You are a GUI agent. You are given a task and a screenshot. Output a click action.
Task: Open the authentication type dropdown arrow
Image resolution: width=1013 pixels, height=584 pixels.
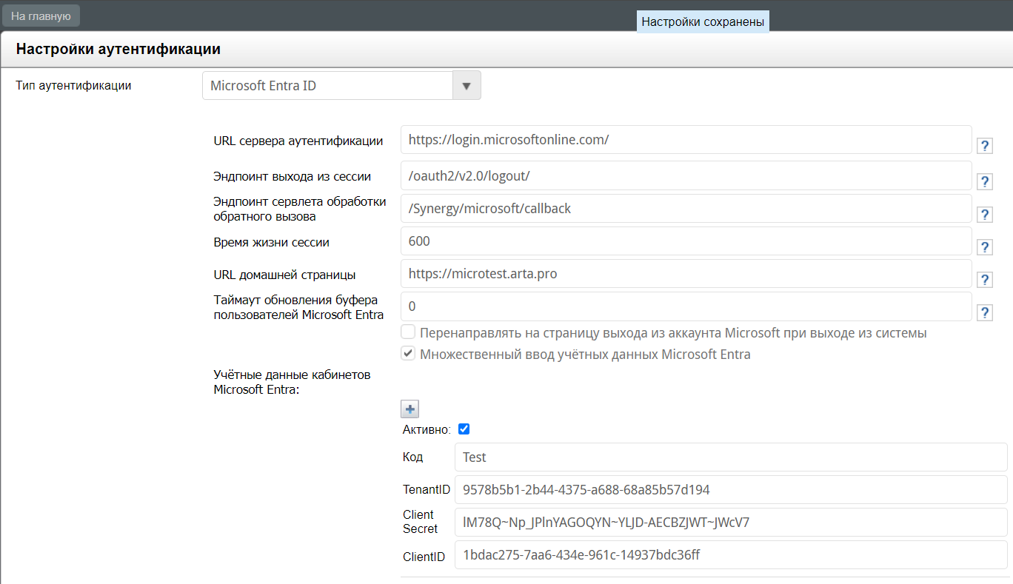click(467, 85)
